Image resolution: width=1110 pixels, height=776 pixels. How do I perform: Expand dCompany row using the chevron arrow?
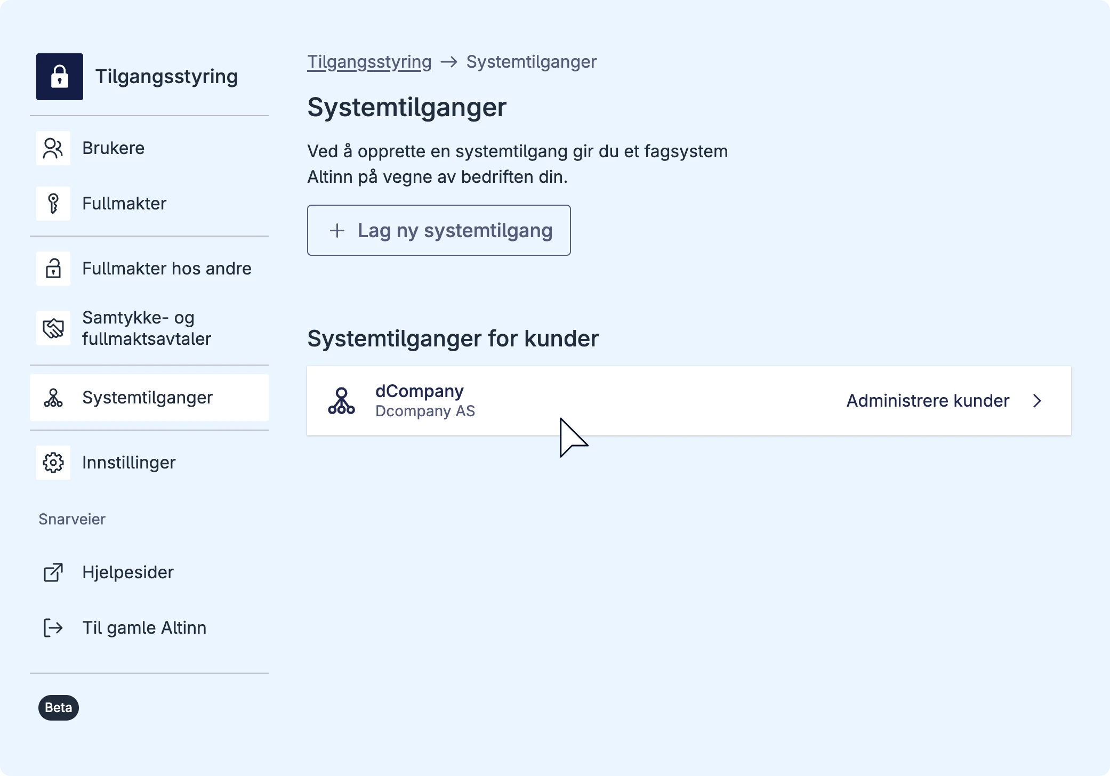(1037, 401)
